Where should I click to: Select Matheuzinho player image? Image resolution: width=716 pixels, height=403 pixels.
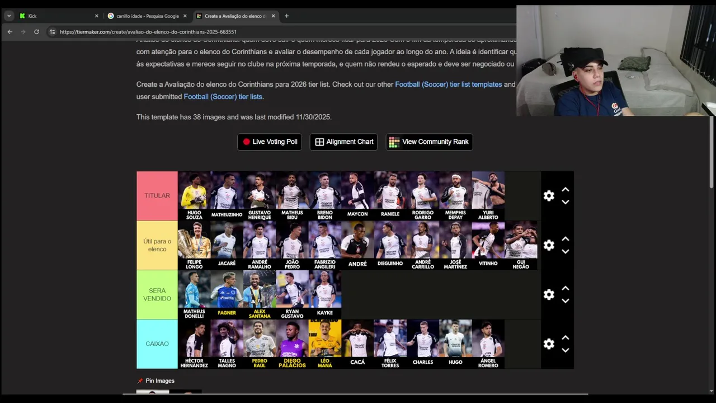227,196
